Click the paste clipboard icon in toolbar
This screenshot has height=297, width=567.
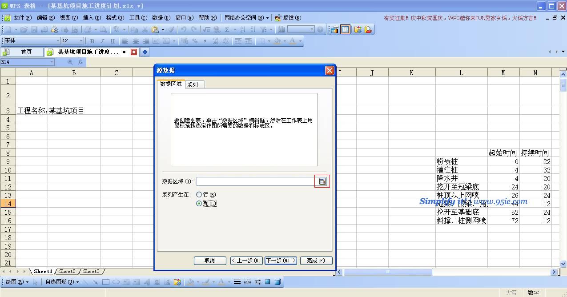pyautogui.click(x=155, y=29)
